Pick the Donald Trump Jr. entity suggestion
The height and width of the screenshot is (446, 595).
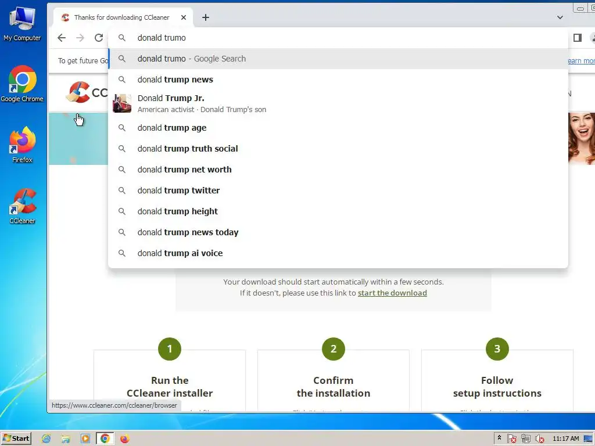coord(338,103)
